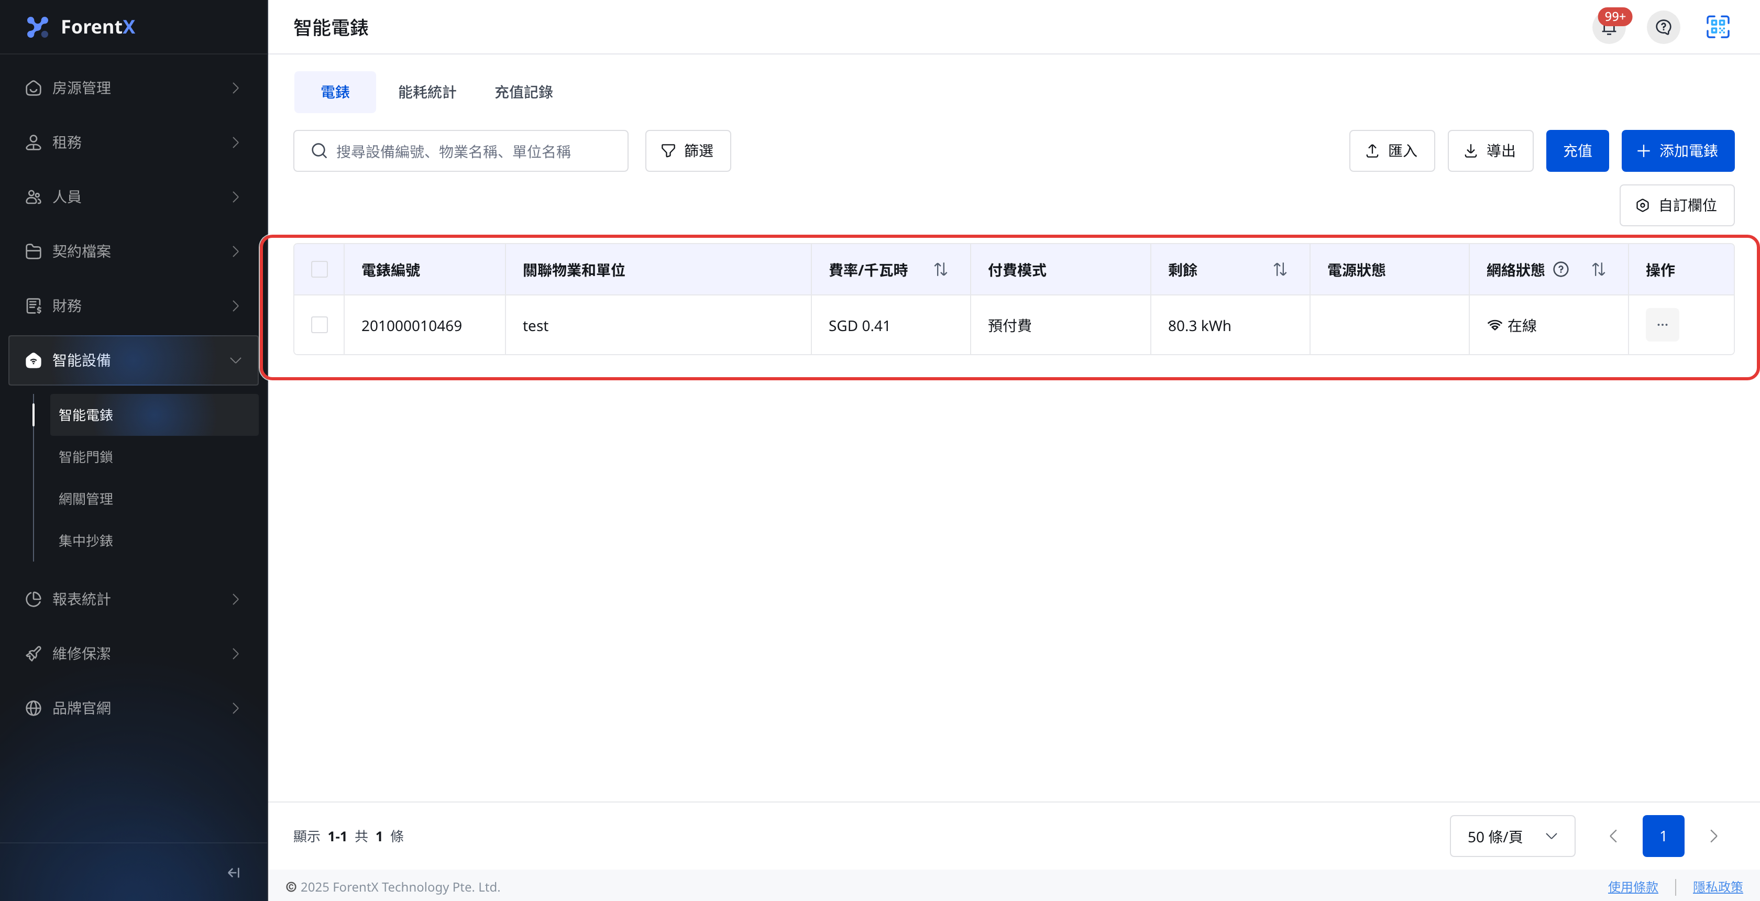This screenshot has width=1760, height=901.
Task: Focus the 搜尋設備編號 search field
Action: click(460, 151)
